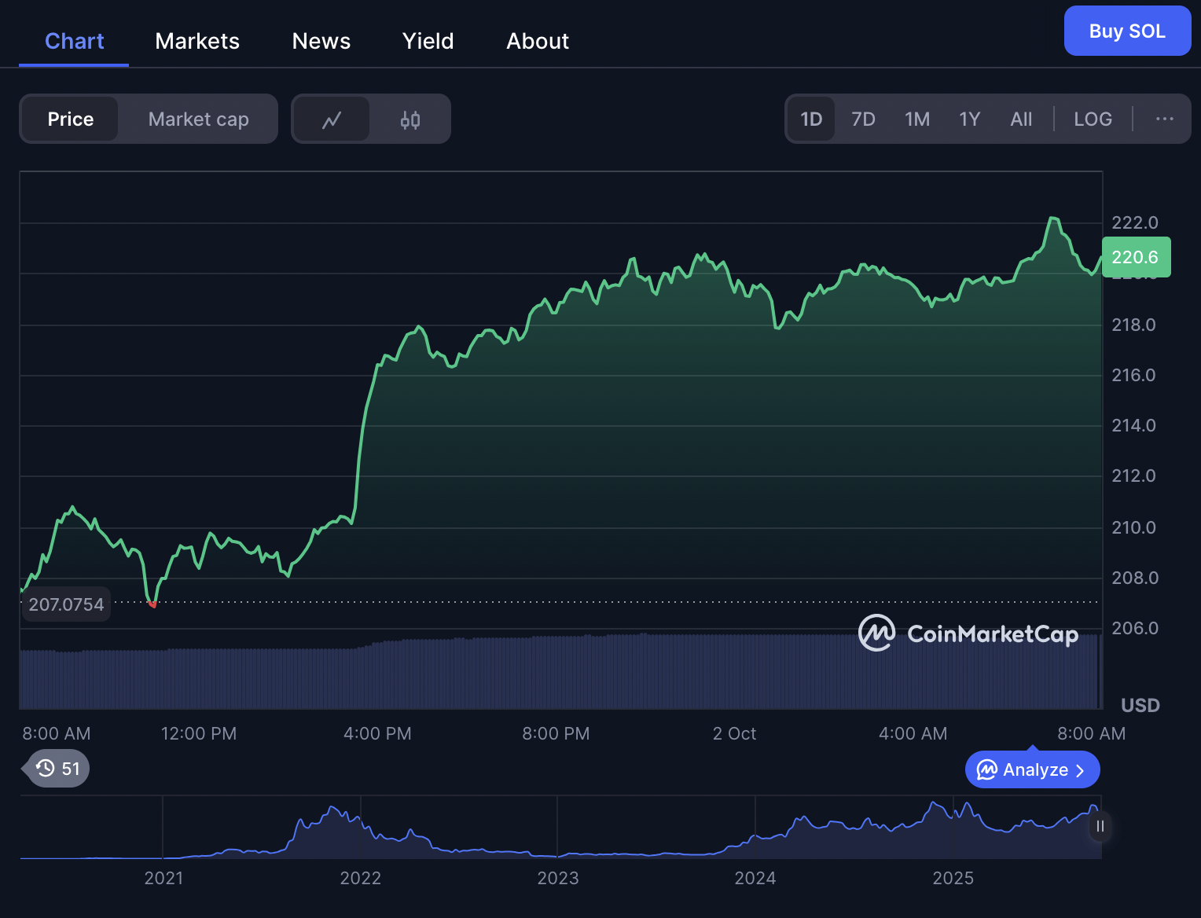
Task: Go to the Yield tab
Action: pos(428,41)
